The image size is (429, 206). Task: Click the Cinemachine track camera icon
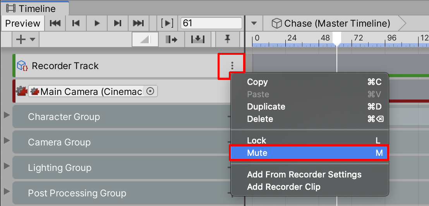click(21, 91)
